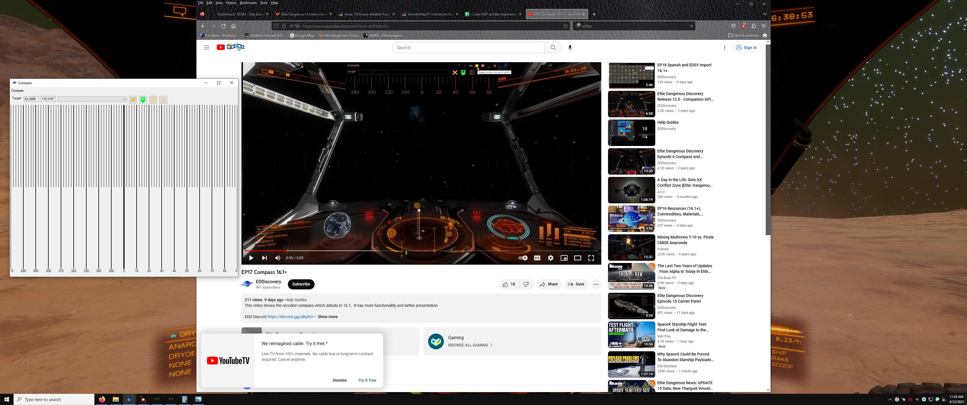Image resolution: width=967 pixels, height=405 pixels.
Task: Switch the video to miniplayer
Action: coord(564,258)
